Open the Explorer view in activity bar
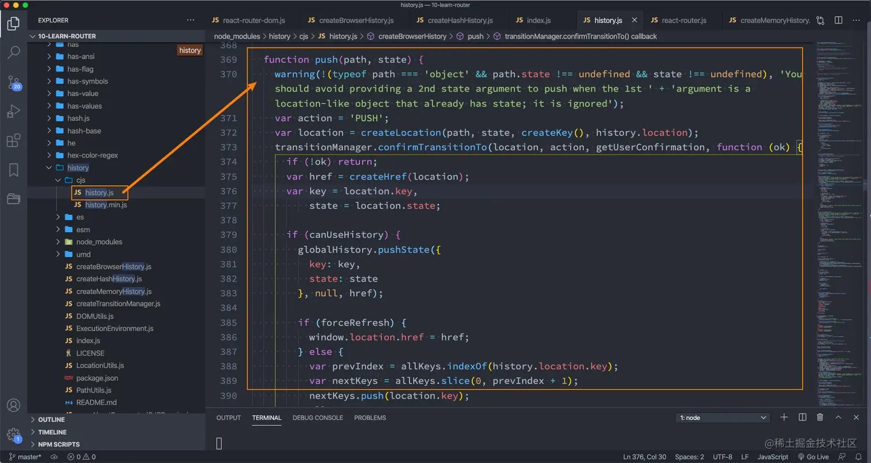The width and height of the screenshot is (871, 463). click(13, 24)
